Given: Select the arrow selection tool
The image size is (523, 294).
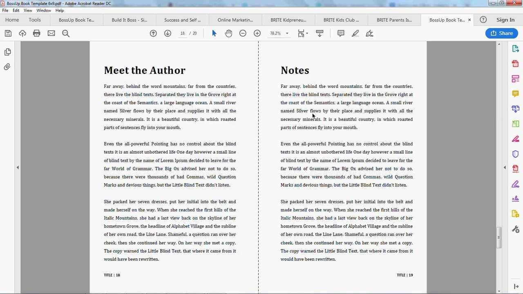Looking at the screenshot, I should (214, 33).
